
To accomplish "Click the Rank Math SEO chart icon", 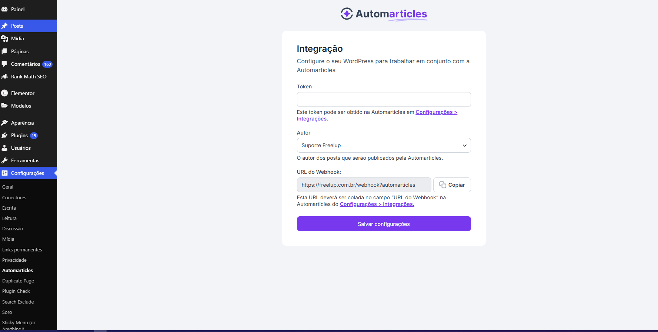I will [4, 77].
